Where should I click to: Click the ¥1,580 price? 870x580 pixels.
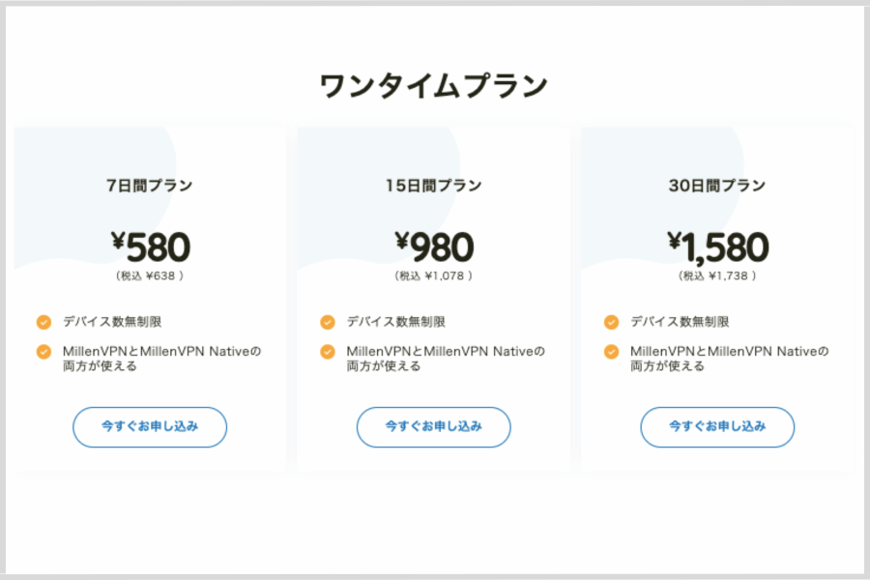[718, 247]
